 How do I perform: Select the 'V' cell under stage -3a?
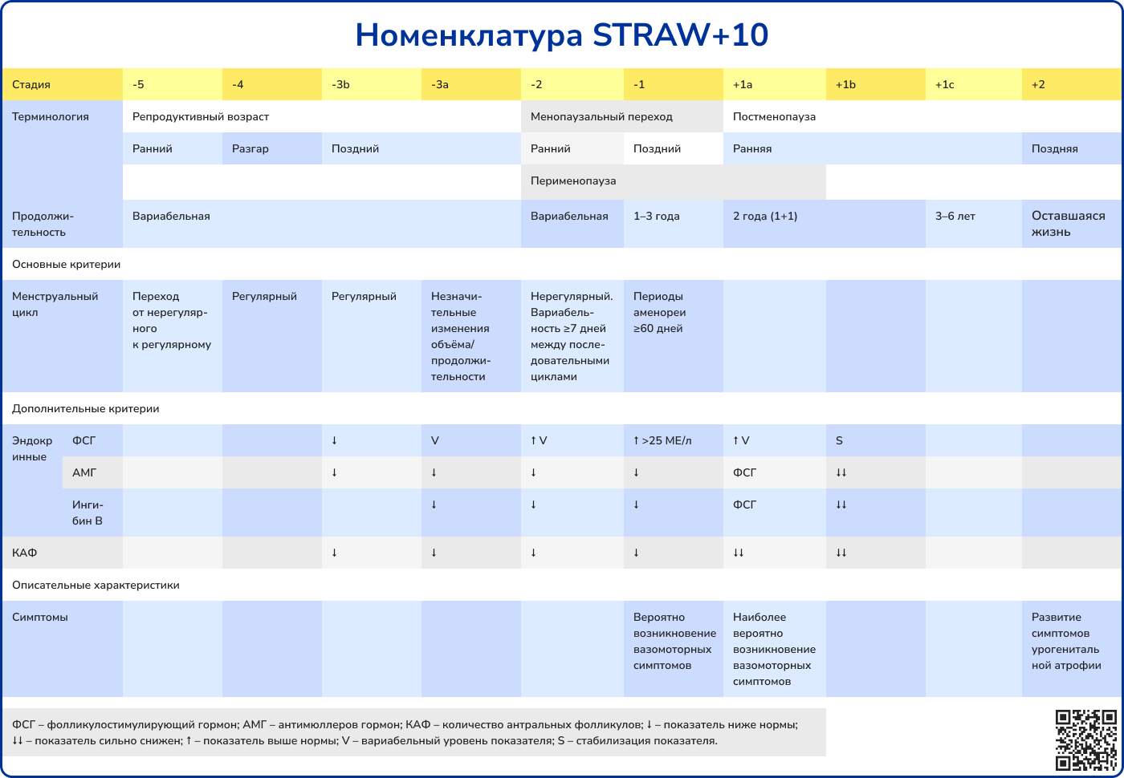(x=435, y=440)
